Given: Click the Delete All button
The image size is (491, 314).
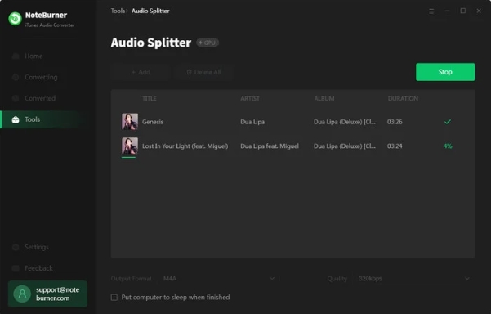Looking at the screenshot, I should (x=204, y=72).
